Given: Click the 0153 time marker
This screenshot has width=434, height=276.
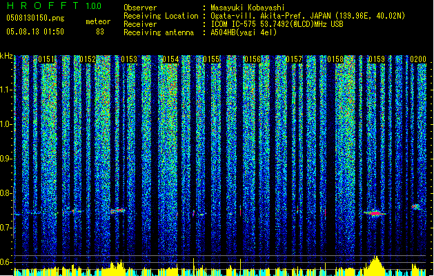Looking at the screenshot, I should [129, 59].
